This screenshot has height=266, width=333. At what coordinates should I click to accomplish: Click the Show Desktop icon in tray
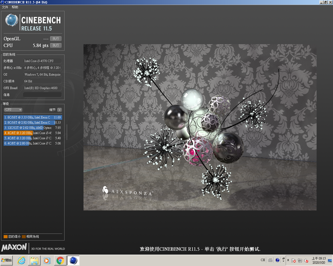point(330,260)
